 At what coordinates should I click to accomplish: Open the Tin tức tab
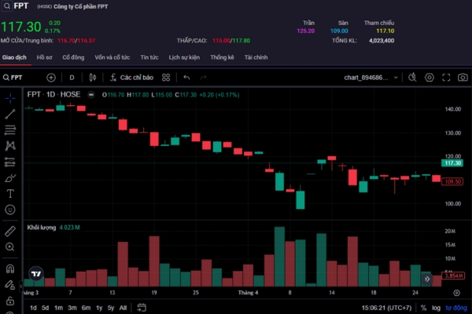[149, 57]
